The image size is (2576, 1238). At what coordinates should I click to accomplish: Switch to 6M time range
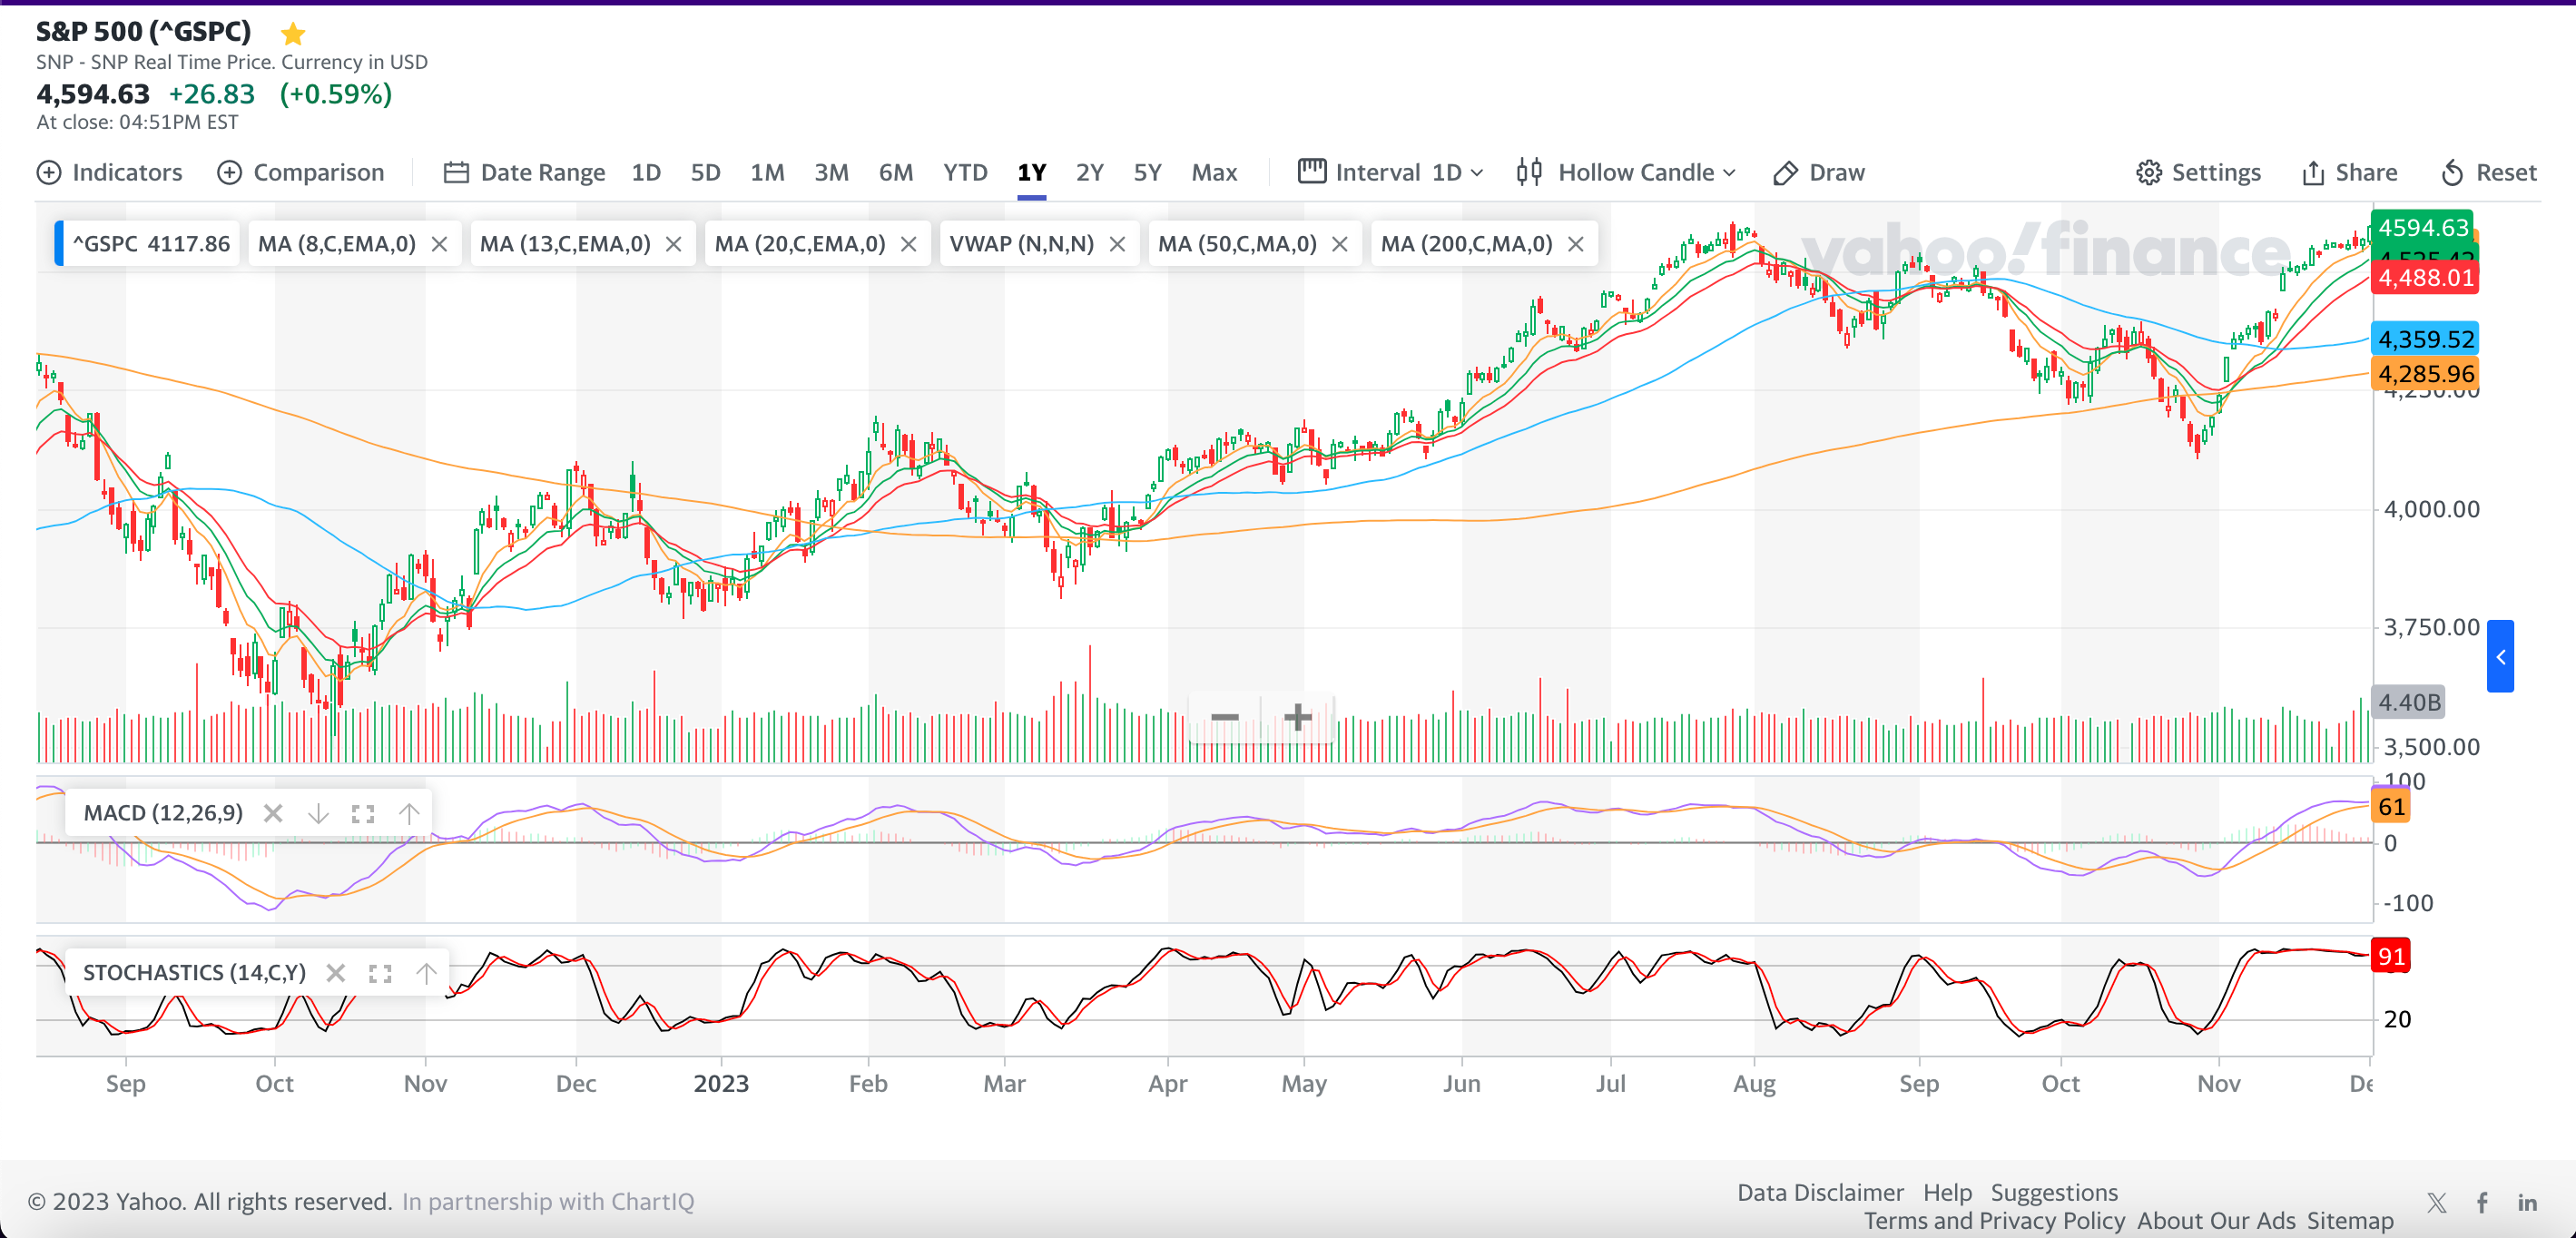tap(895, 173)
